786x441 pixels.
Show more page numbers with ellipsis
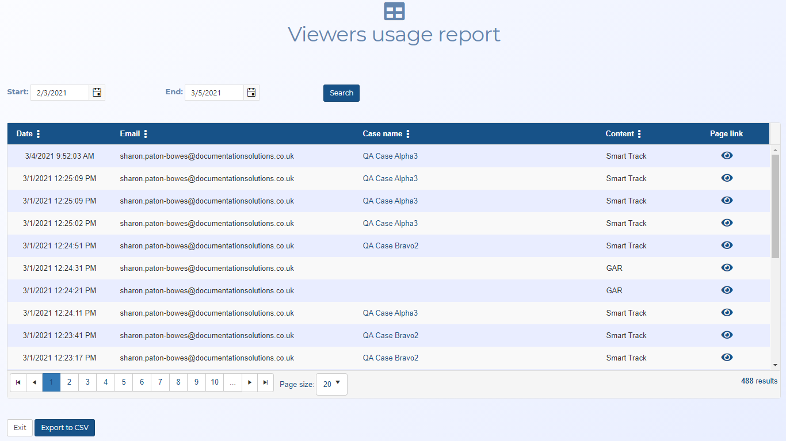pyautogui.click(x=232, y=382)
